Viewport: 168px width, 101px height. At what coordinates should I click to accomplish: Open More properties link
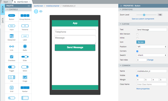[x=143, y=89]
